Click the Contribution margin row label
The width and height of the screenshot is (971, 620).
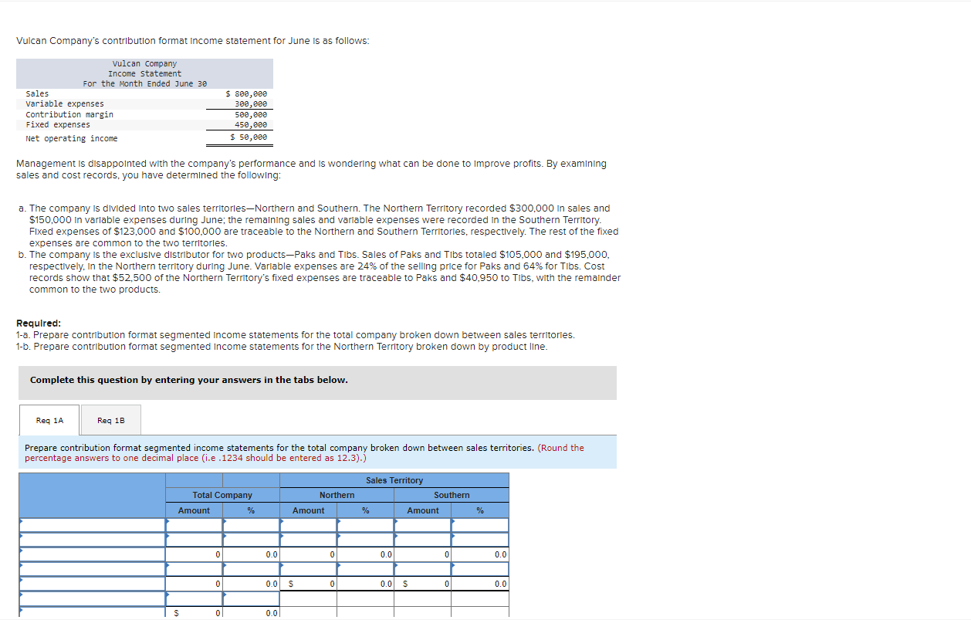click(x=69, y=114)
